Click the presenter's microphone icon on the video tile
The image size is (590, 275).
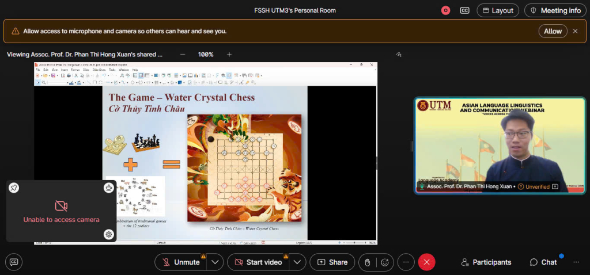[422, 186]
